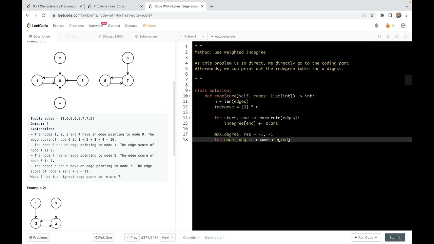Viewport: 434px width, 244px height.
Task: Reset code to default icon
Action: pyautogui.click(x=388, y=36)
